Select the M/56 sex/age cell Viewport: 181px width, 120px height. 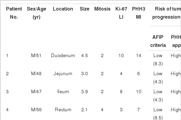[x=36, y=110]
